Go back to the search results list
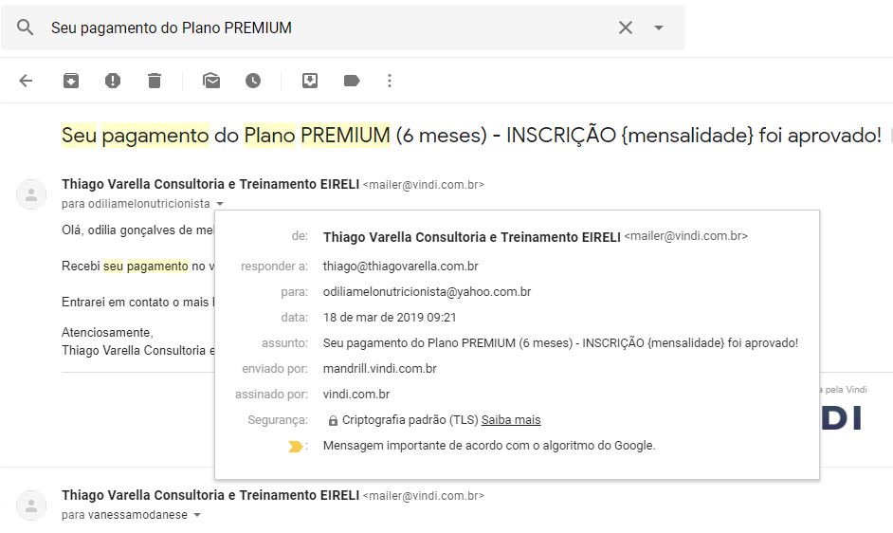 pos(26,81)
